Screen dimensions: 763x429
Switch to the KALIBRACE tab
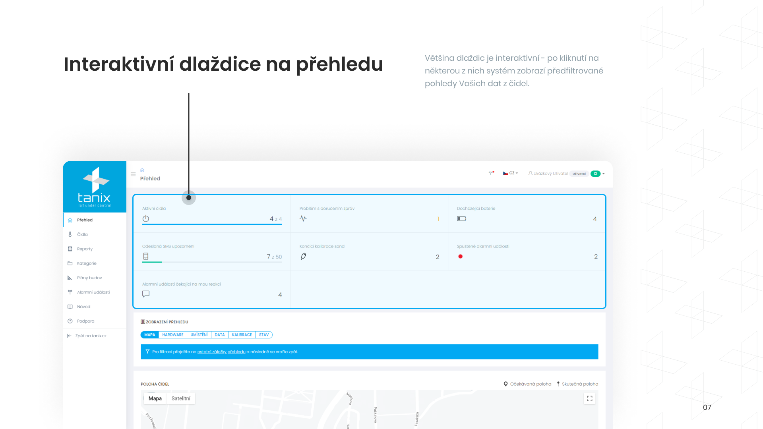point(242,335)
